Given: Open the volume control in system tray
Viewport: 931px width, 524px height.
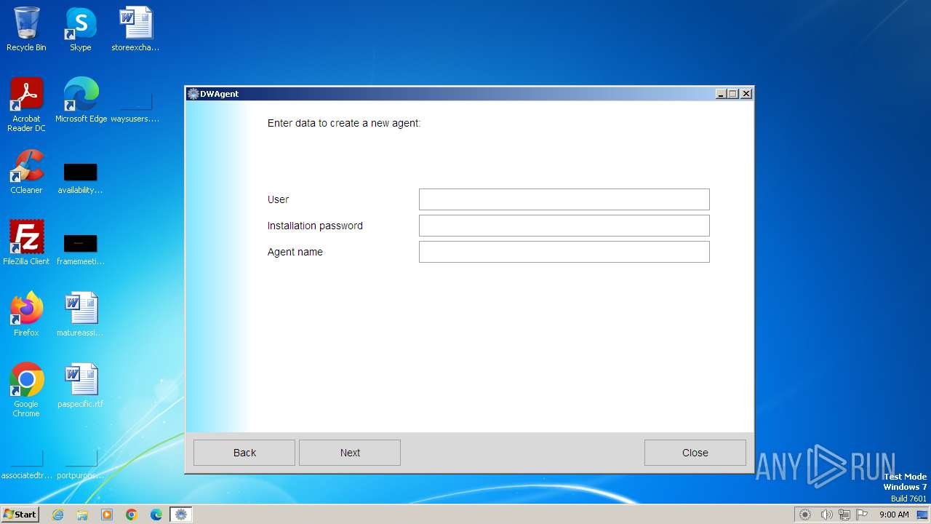Looking at the screenshot, I should click(x=826, y=515).
